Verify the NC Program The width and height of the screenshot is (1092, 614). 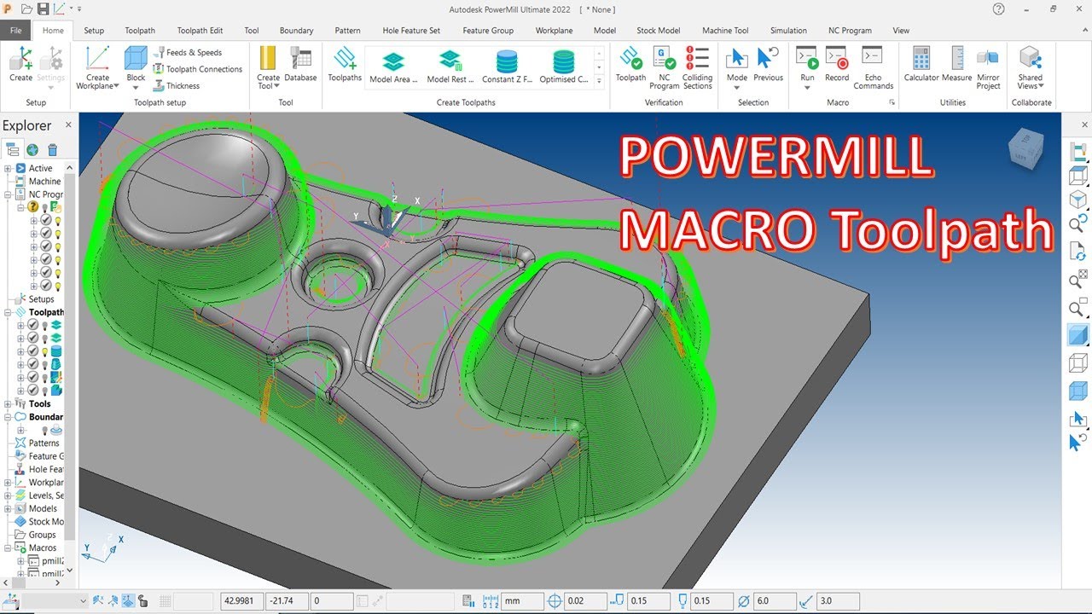pyautogui.click(x=664, y=67)
